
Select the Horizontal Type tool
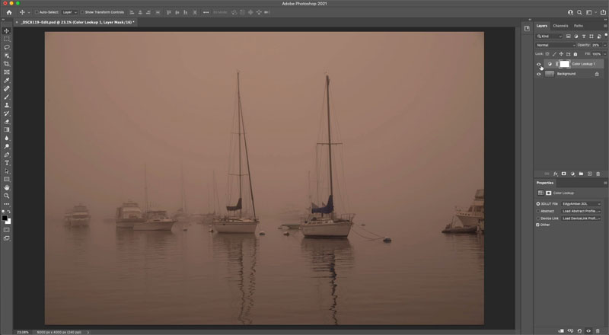[7, 162]
